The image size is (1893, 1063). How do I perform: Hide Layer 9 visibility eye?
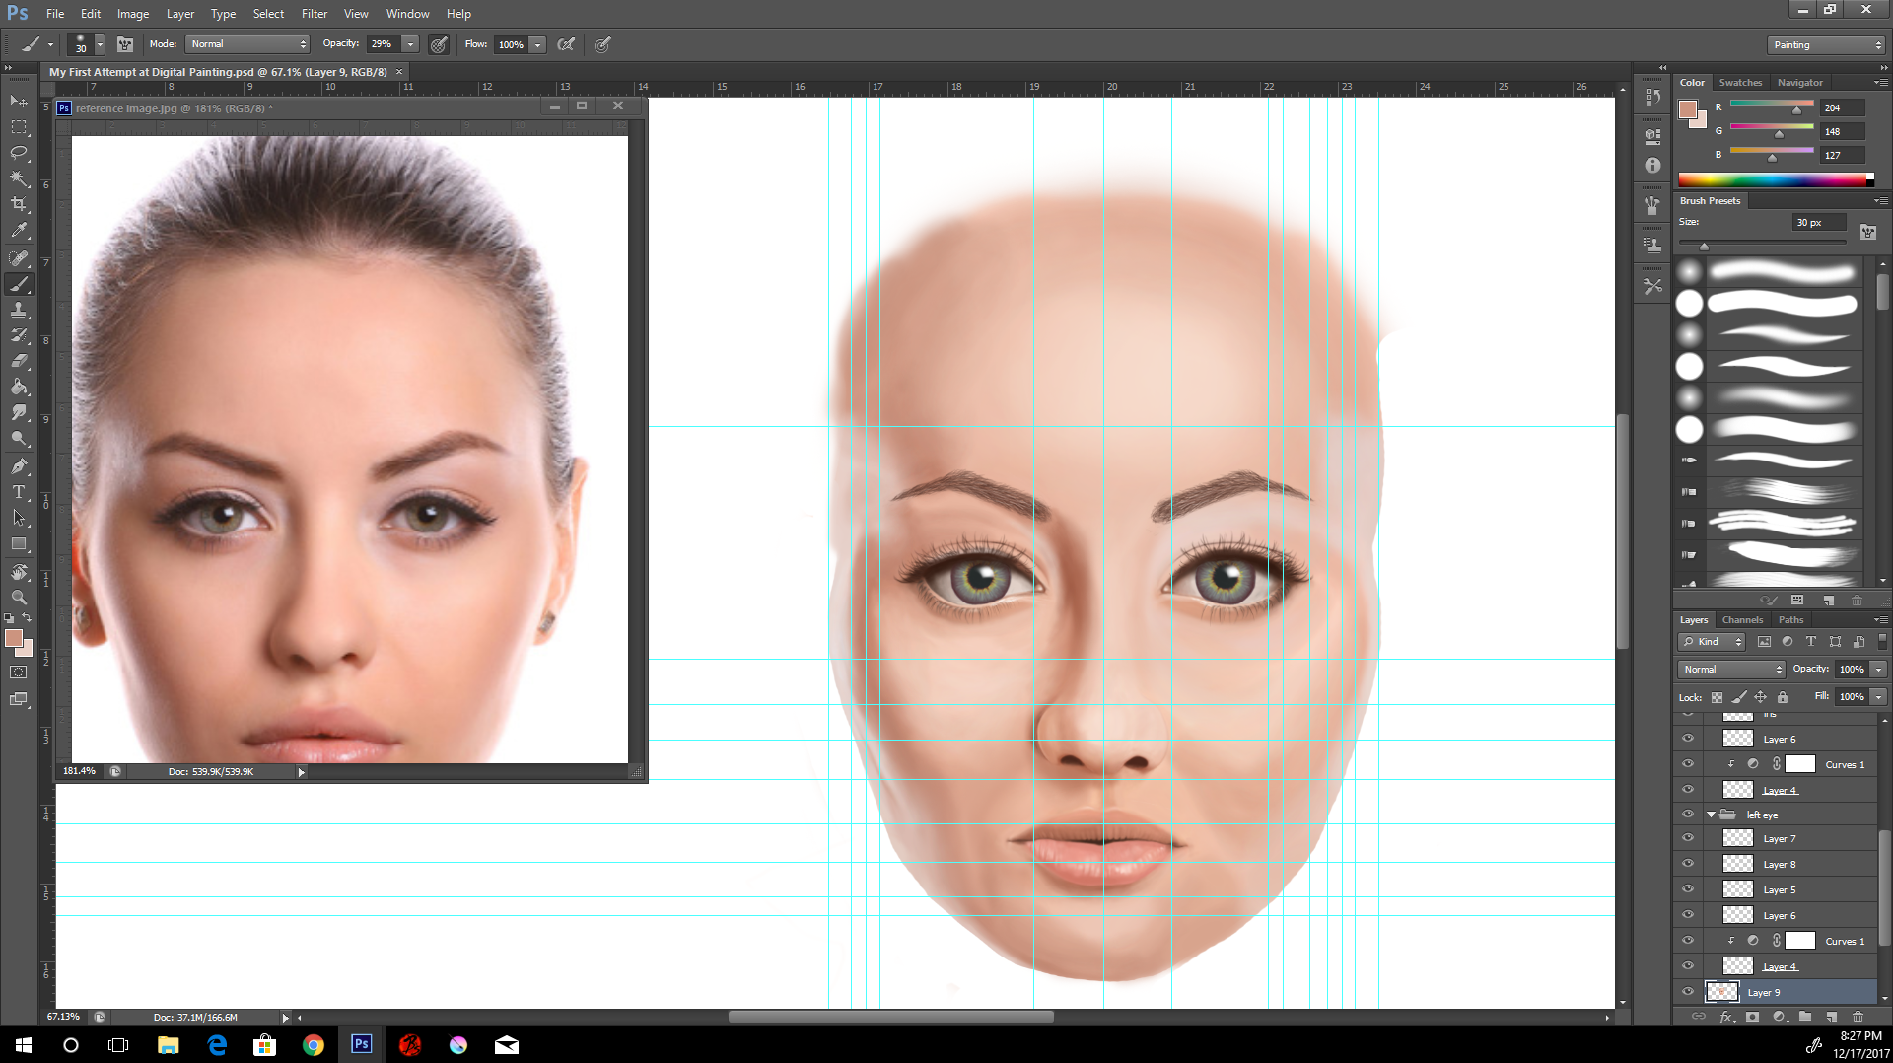(1687, 992)
